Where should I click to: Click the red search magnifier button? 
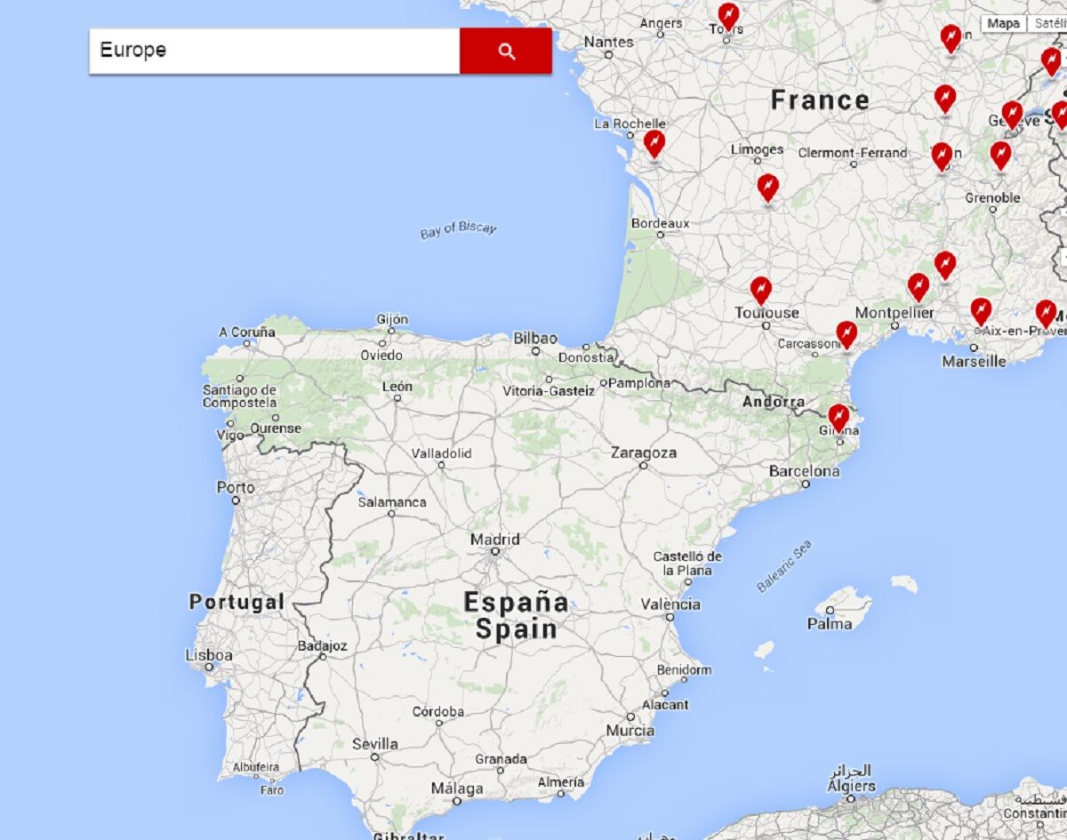pyautogui.click(x=505, y=52)
